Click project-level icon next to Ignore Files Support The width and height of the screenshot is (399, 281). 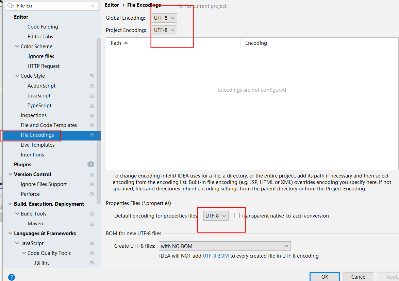coord(92,185)
